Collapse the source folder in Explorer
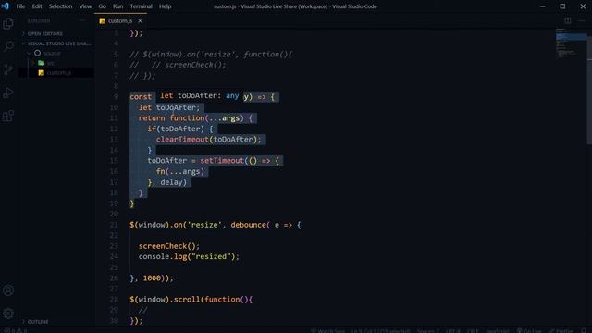Viewport: 592px width, 333px height. pos(29,54)
